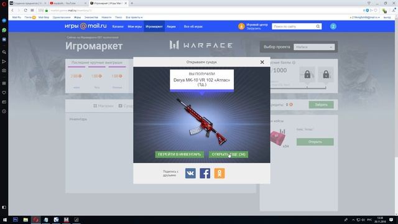Open bookmarks heart in Opera sidebar
This screenshot has height=224, width=398.
[4, 93]
